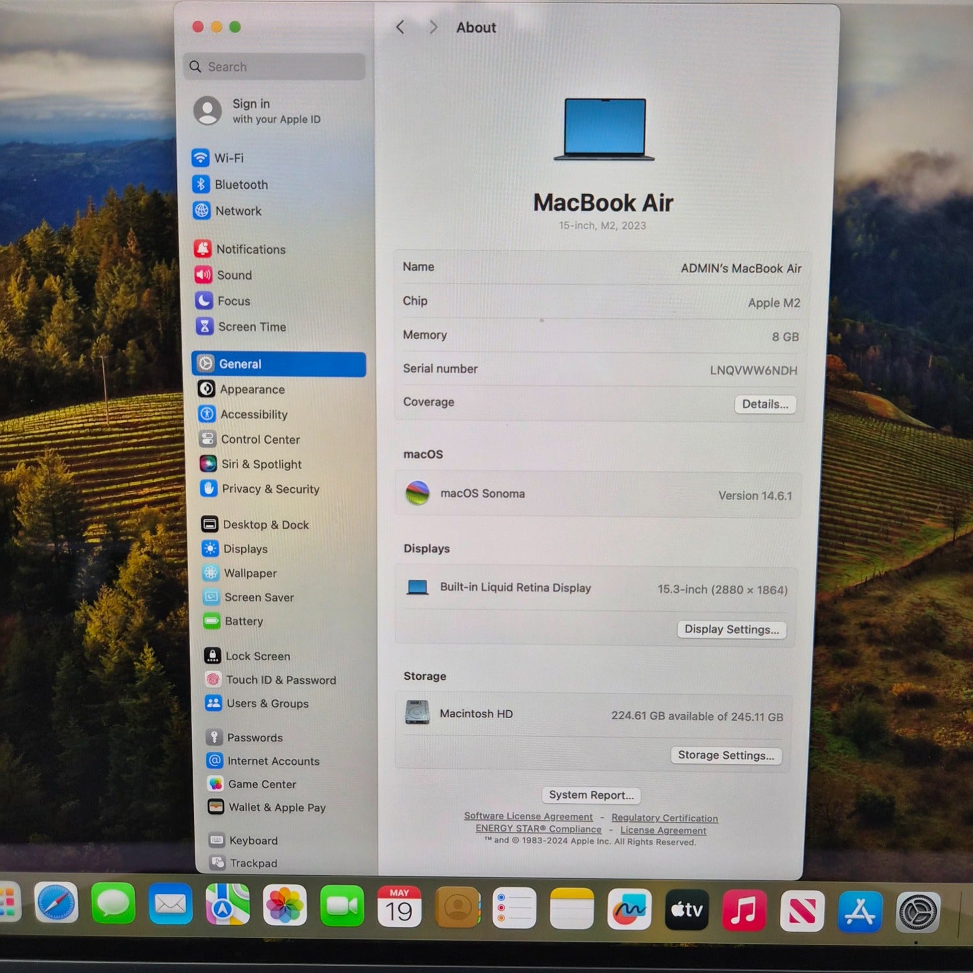Open Wi-Fi settings in the sidebar

coord(218,158)
